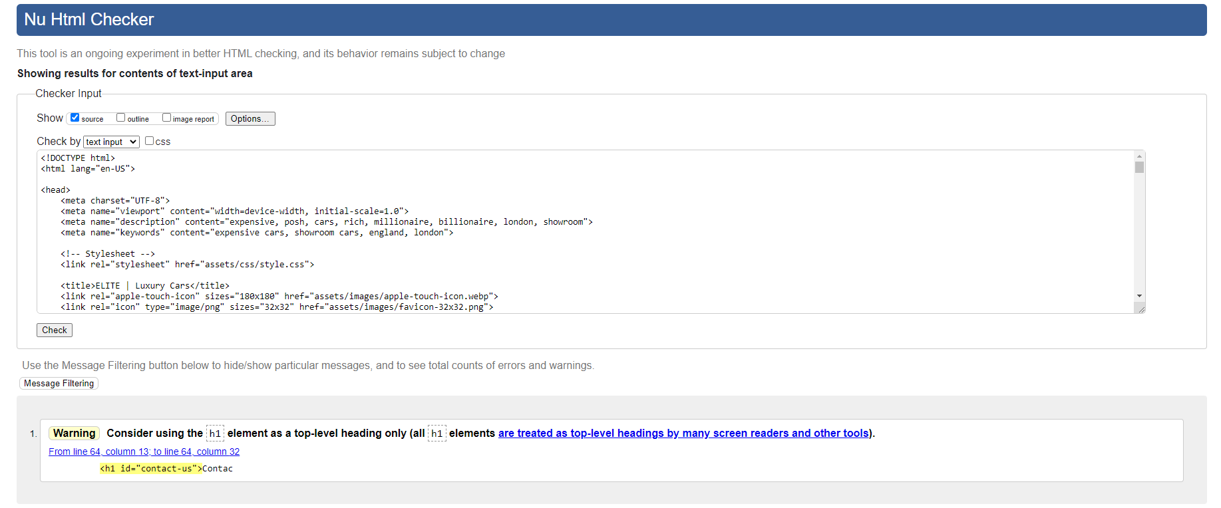The height and width of the screenshot is (508, 1221).
Task: Click the textarea scroll down arrow
Action: click(1139, 296)
